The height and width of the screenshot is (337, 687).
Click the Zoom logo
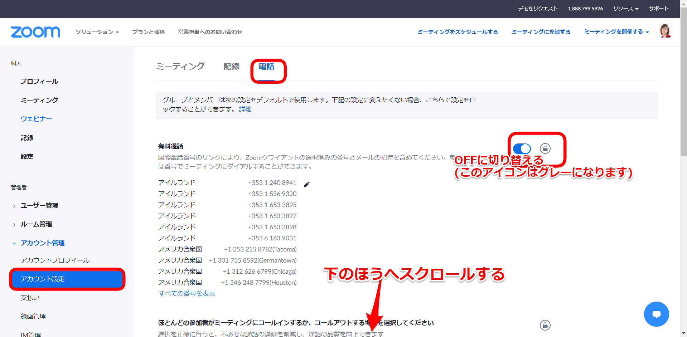point(35,32)
